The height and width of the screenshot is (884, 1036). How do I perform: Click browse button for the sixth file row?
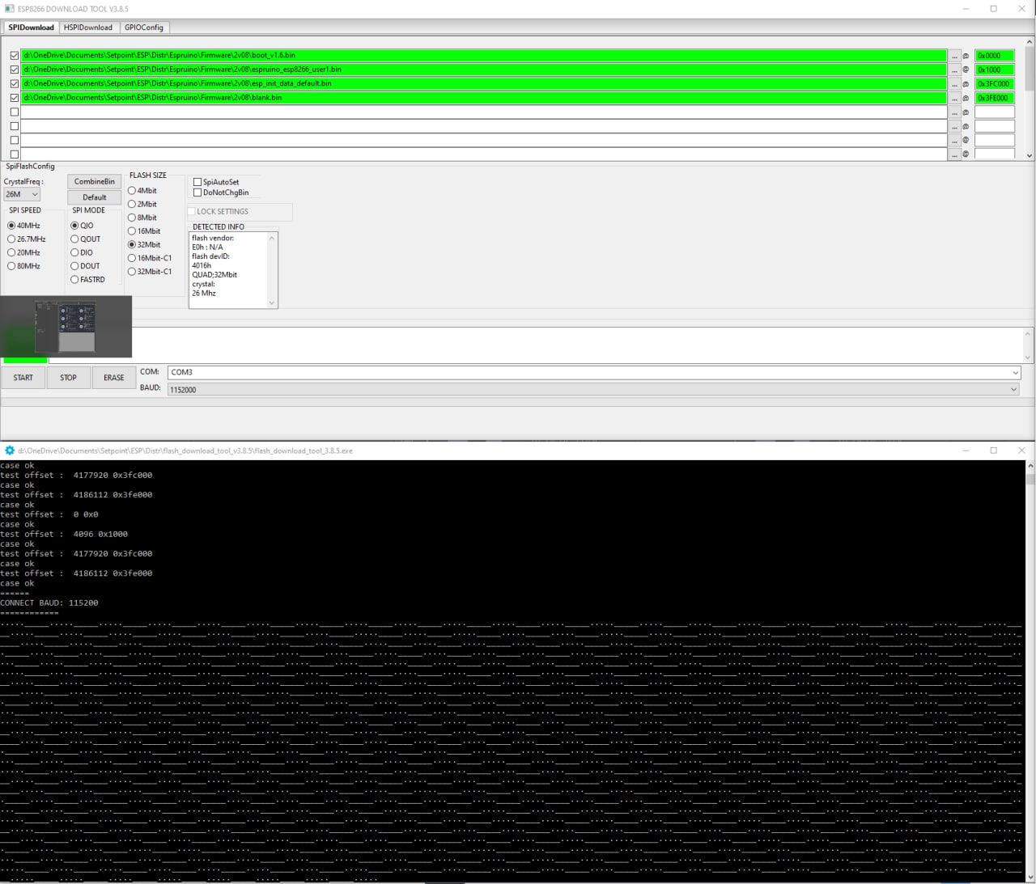pyautogui.click(x=954, y=126)
